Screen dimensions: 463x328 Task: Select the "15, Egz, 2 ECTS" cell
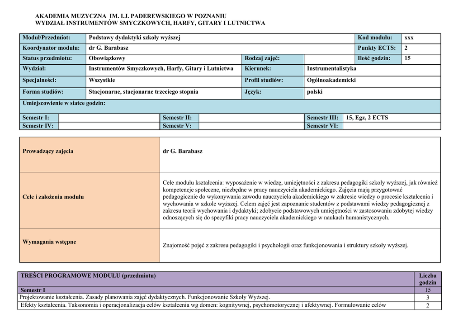[367, 118]
